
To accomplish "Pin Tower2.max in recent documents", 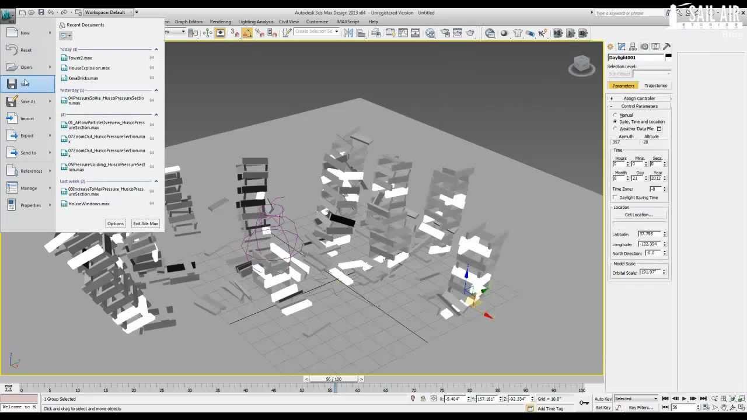I will click(152, 58).
